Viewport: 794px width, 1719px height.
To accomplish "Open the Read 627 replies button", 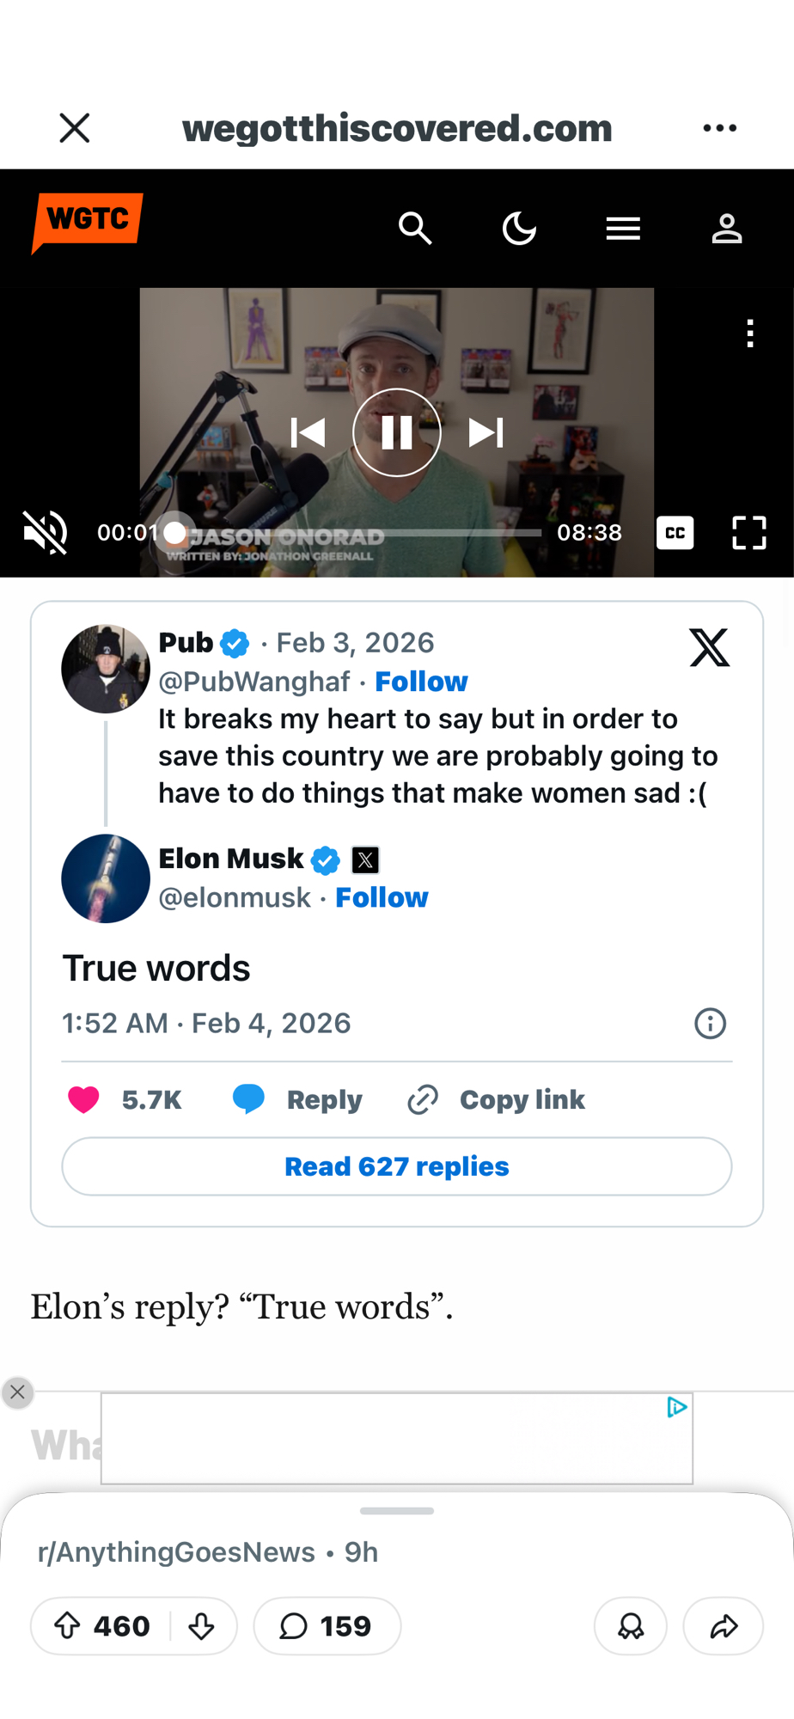I will (397, 1166).
